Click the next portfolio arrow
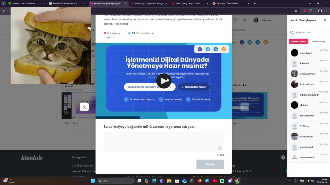This screenshot has height=185, width=330. [245, 107]
